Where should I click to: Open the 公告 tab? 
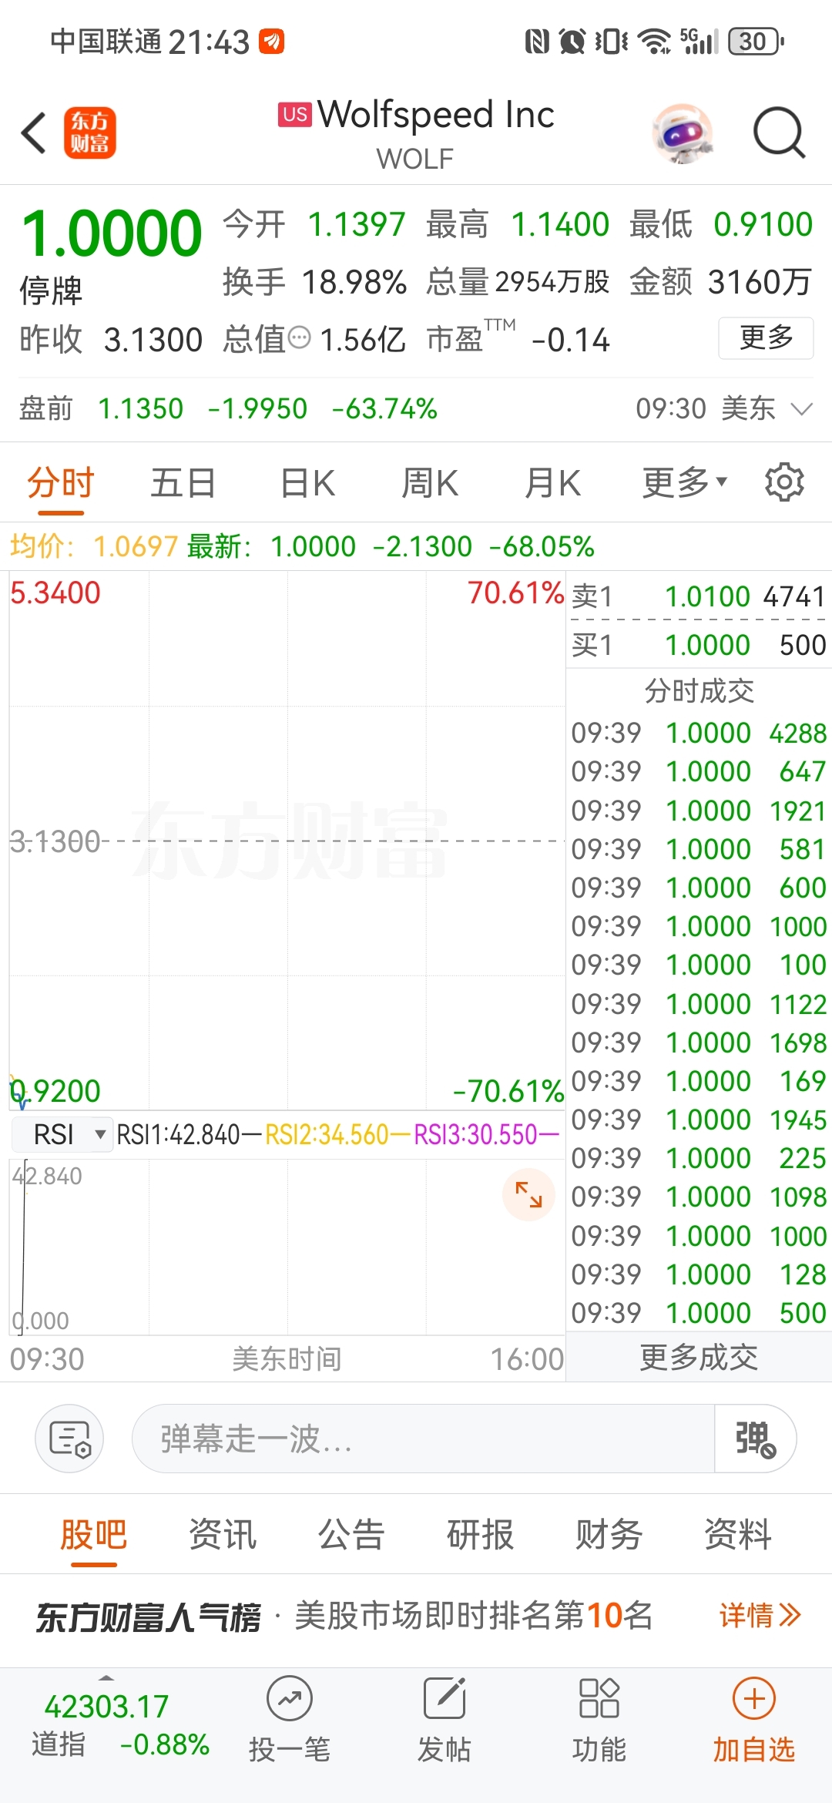coord(351,1535)
